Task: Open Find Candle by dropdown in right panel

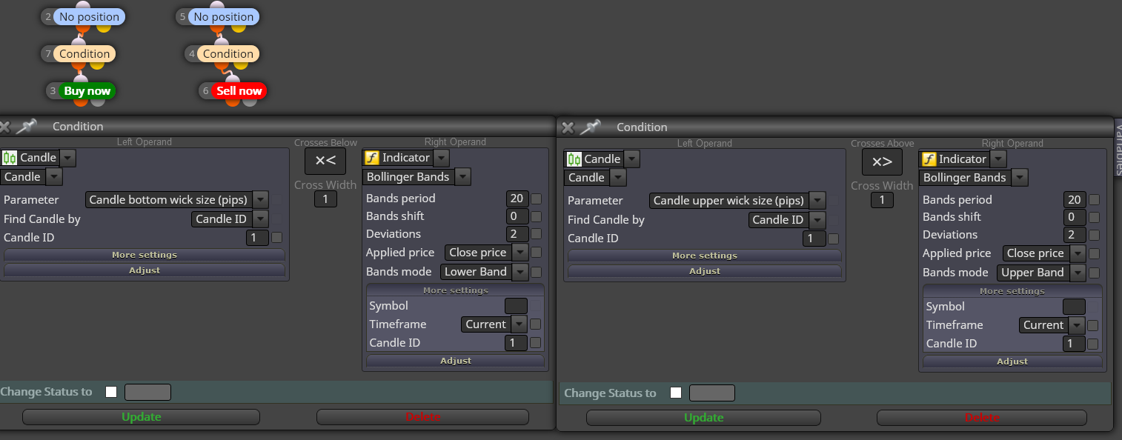Action: click(x=817, y=219)
